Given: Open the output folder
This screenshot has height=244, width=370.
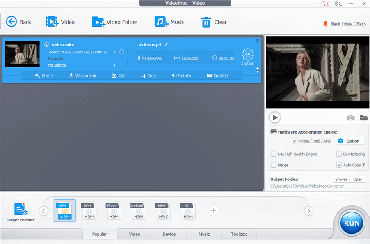Looking at the screenshot, I should tap(358, 179).
